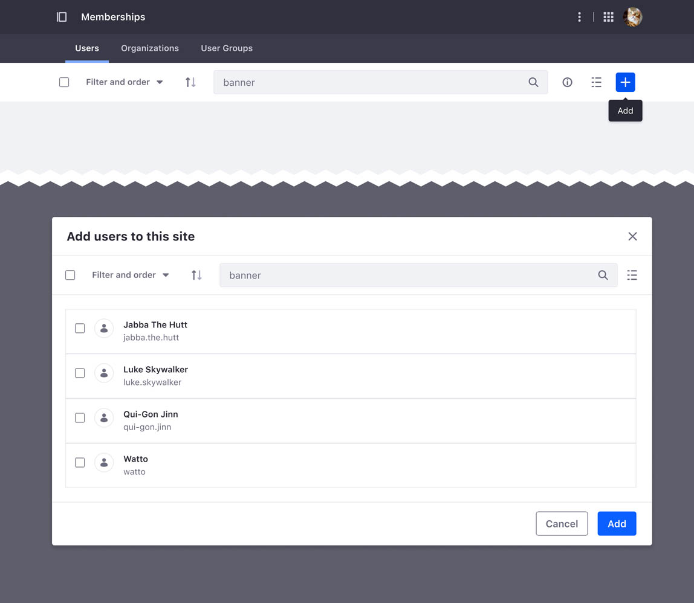The image size is (694, 603).
Task: Switch to the Organizations tab
Action: (x=149, y=48)
